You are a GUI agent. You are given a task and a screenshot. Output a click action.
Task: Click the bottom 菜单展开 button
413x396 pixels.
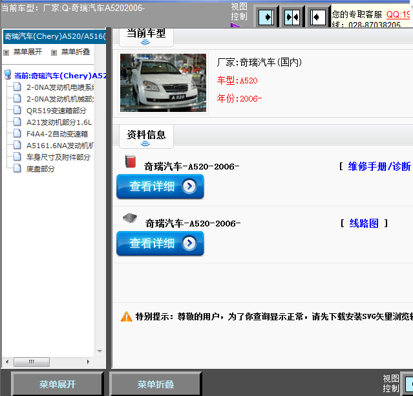coord(58,384)
